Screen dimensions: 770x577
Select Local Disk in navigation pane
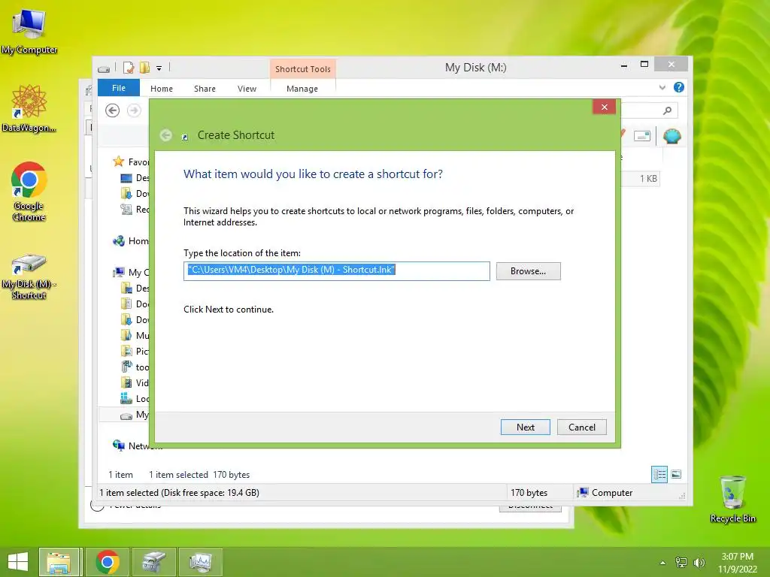[135, 399]
